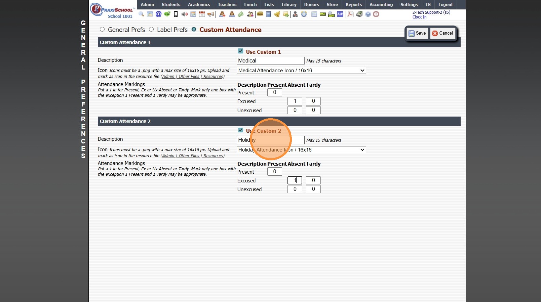
Task: Click the Holiday description input field
Action: 270,140
